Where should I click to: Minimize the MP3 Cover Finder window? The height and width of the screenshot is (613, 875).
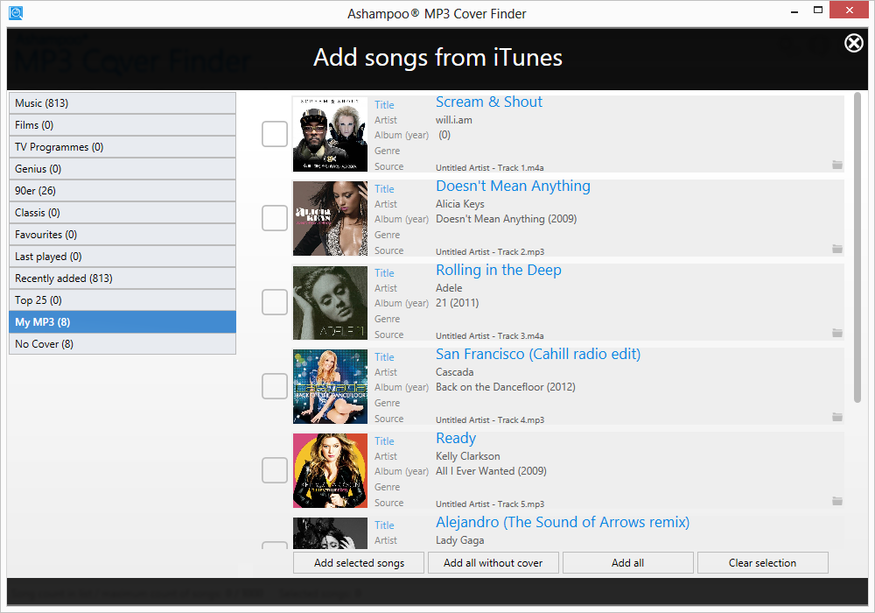[x=794, y=11]
